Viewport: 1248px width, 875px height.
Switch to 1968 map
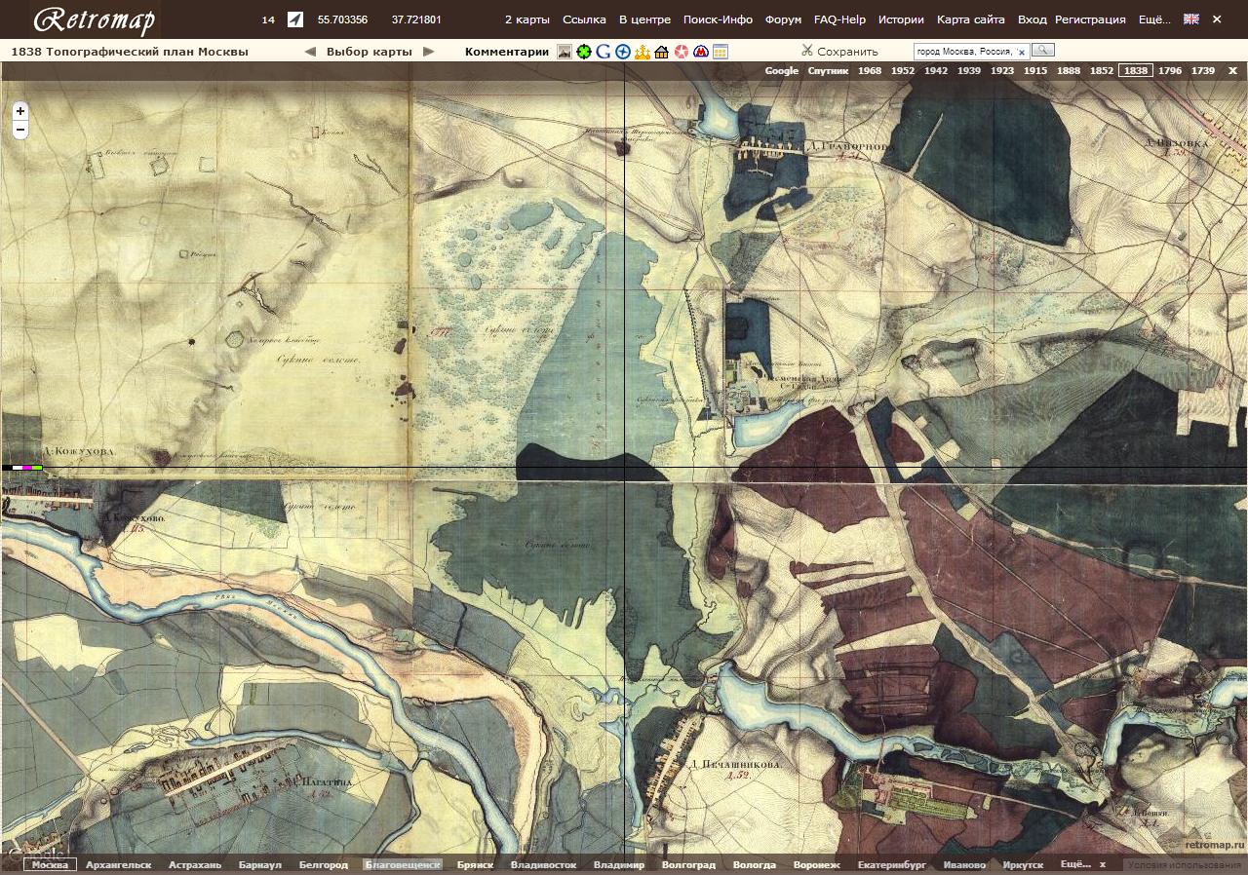pos(870,70)
